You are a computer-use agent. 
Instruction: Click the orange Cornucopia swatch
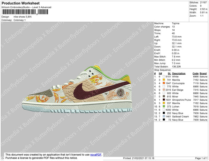[x=164, y=83]
